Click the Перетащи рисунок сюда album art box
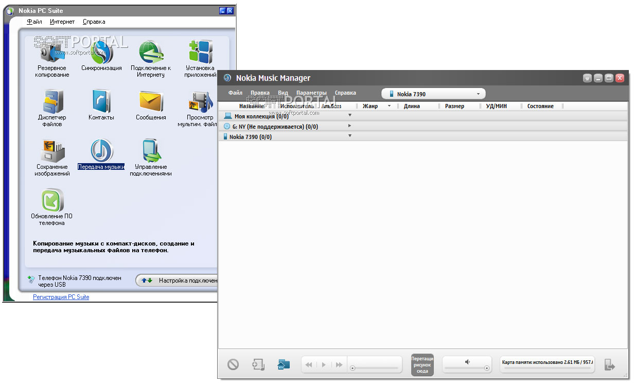The height and width of the screenshot is (385, 634). [x=422, y=364]
